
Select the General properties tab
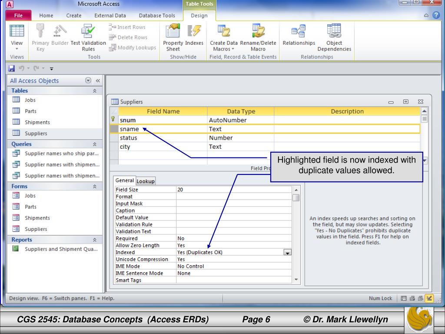pyautogui.click(x=124, y=180)
